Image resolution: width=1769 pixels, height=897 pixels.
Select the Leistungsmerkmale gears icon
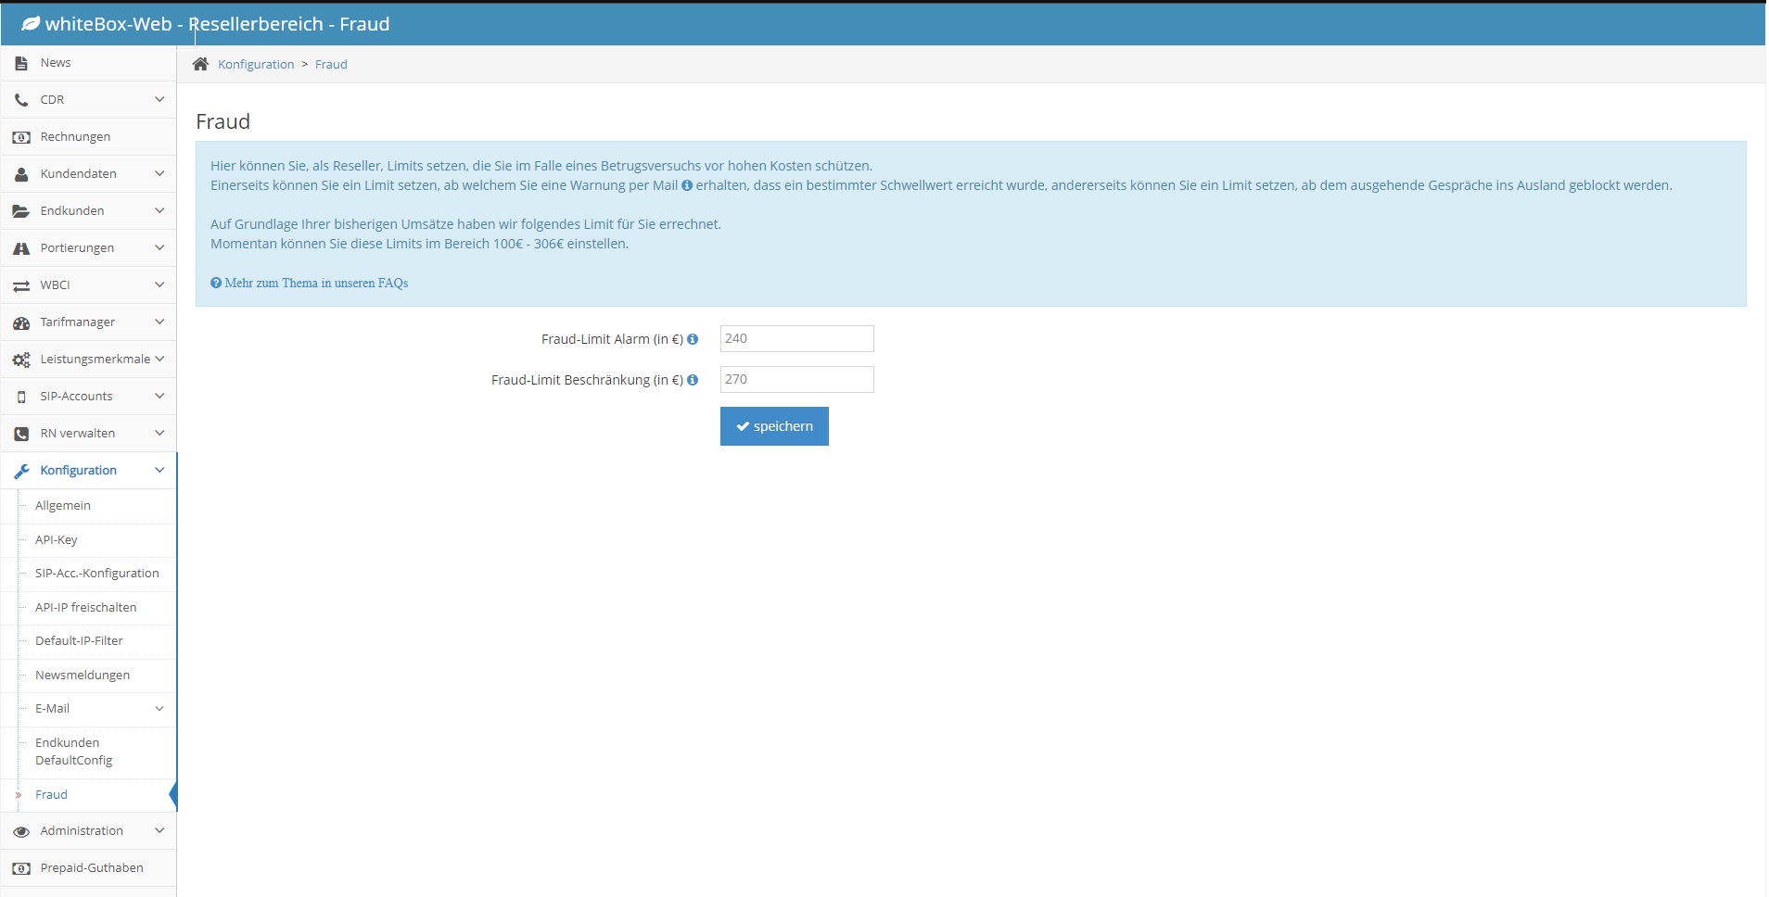(x=20, y=359)
